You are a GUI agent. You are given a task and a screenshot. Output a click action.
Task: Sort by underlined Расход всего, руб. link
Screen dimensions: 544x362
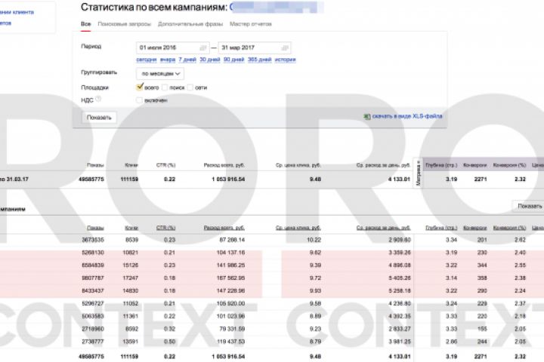click(224, 228)
